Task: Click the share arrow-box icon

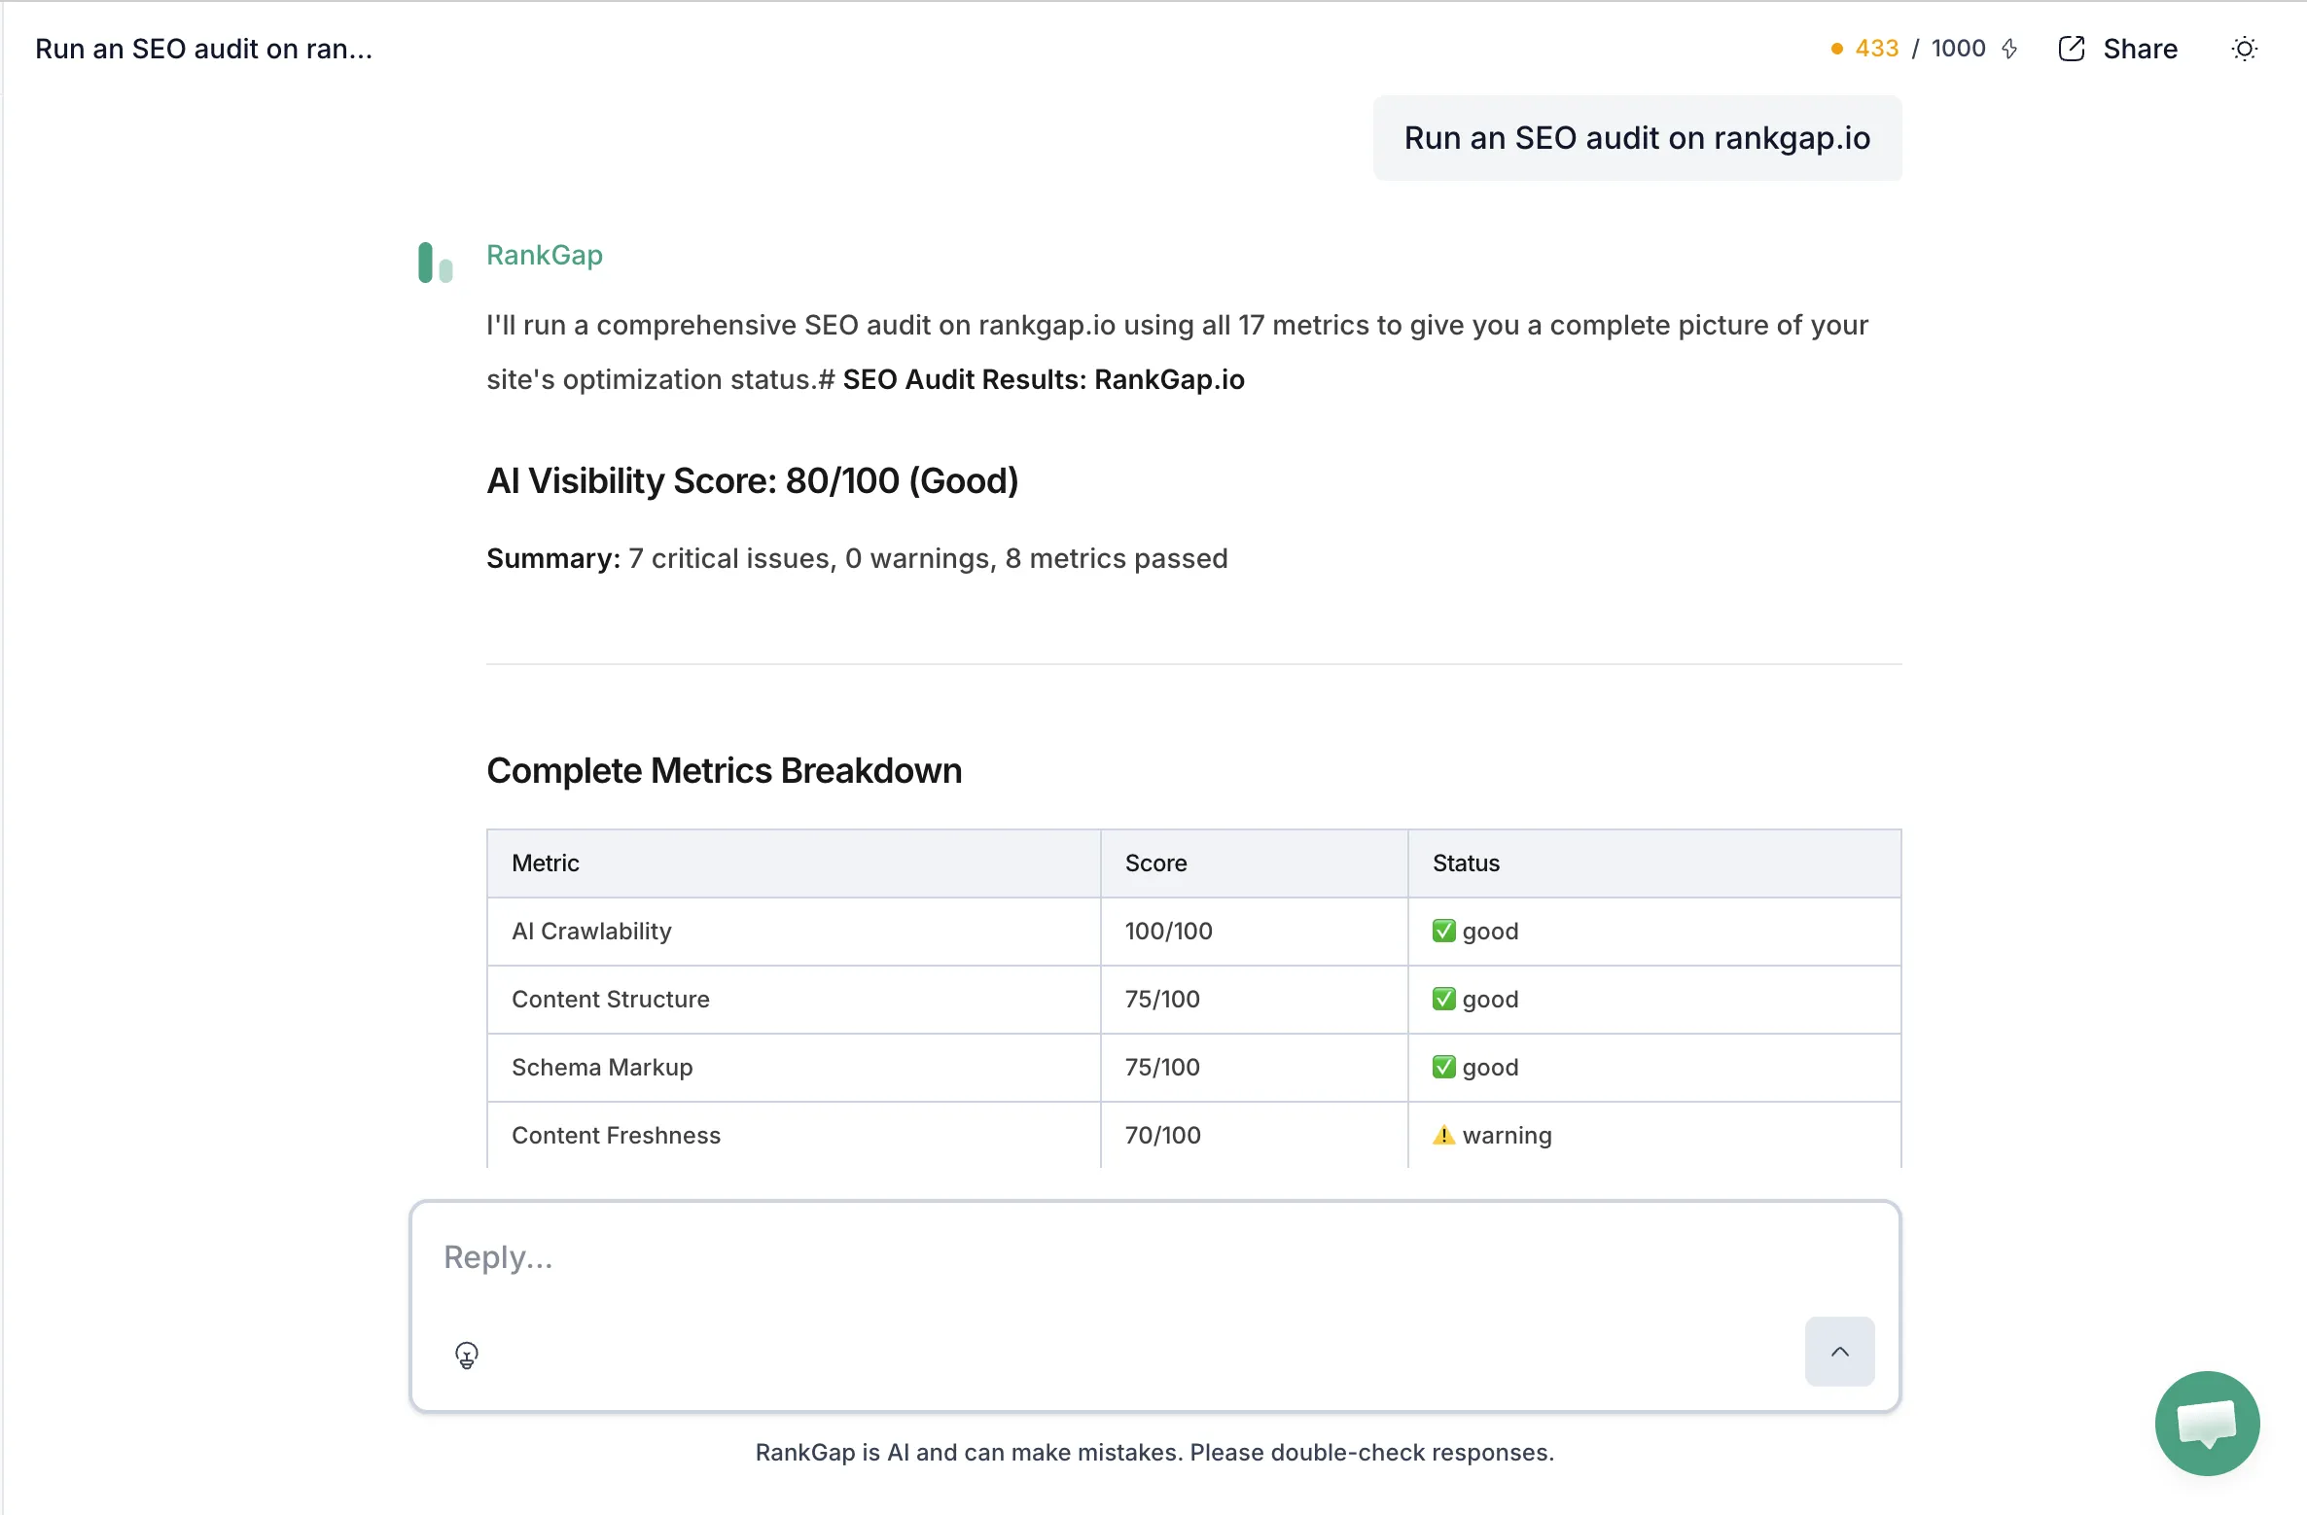Action: pyautogui.click(x=2072, y=49)
